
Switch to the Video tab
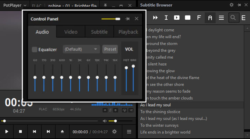(71, 32)
